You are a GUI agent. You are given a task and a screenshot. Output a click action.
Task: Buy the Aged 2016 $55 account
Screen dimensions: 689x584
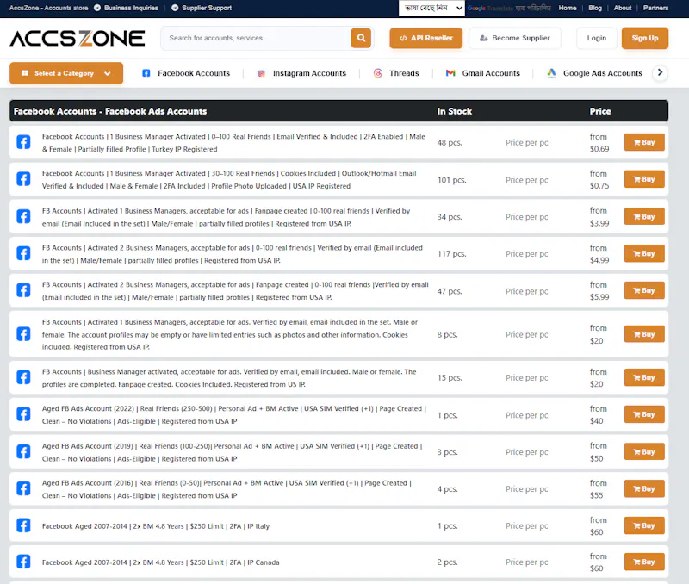pyautogui.click(x=644, y=488)
